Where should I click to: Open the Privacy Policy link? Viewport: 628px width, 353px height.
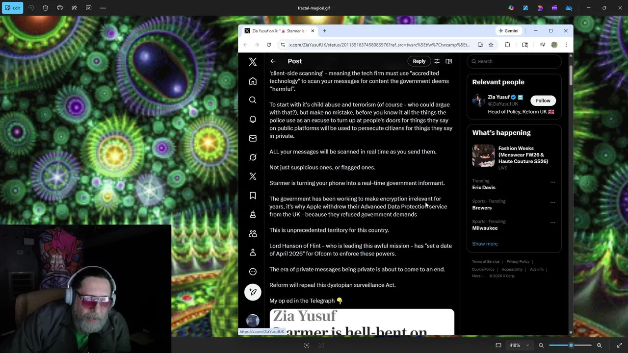(518, 262)
